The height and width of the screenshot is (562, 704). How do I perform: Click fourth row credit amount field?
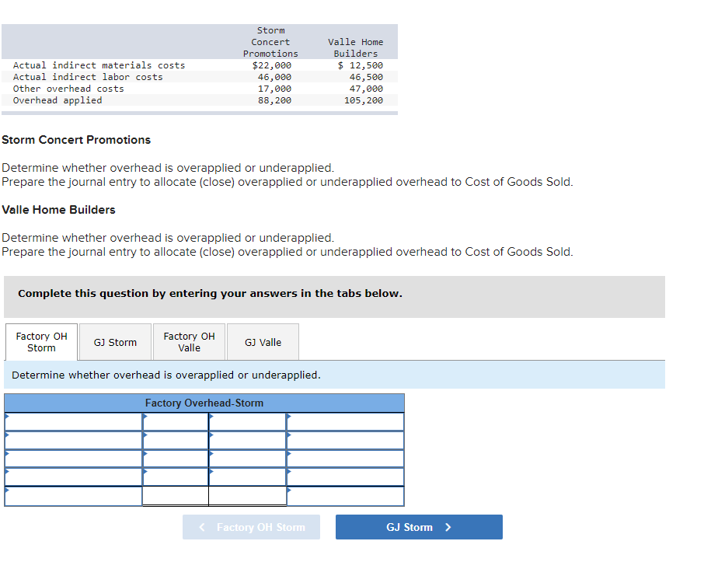[x=247, y=477]
